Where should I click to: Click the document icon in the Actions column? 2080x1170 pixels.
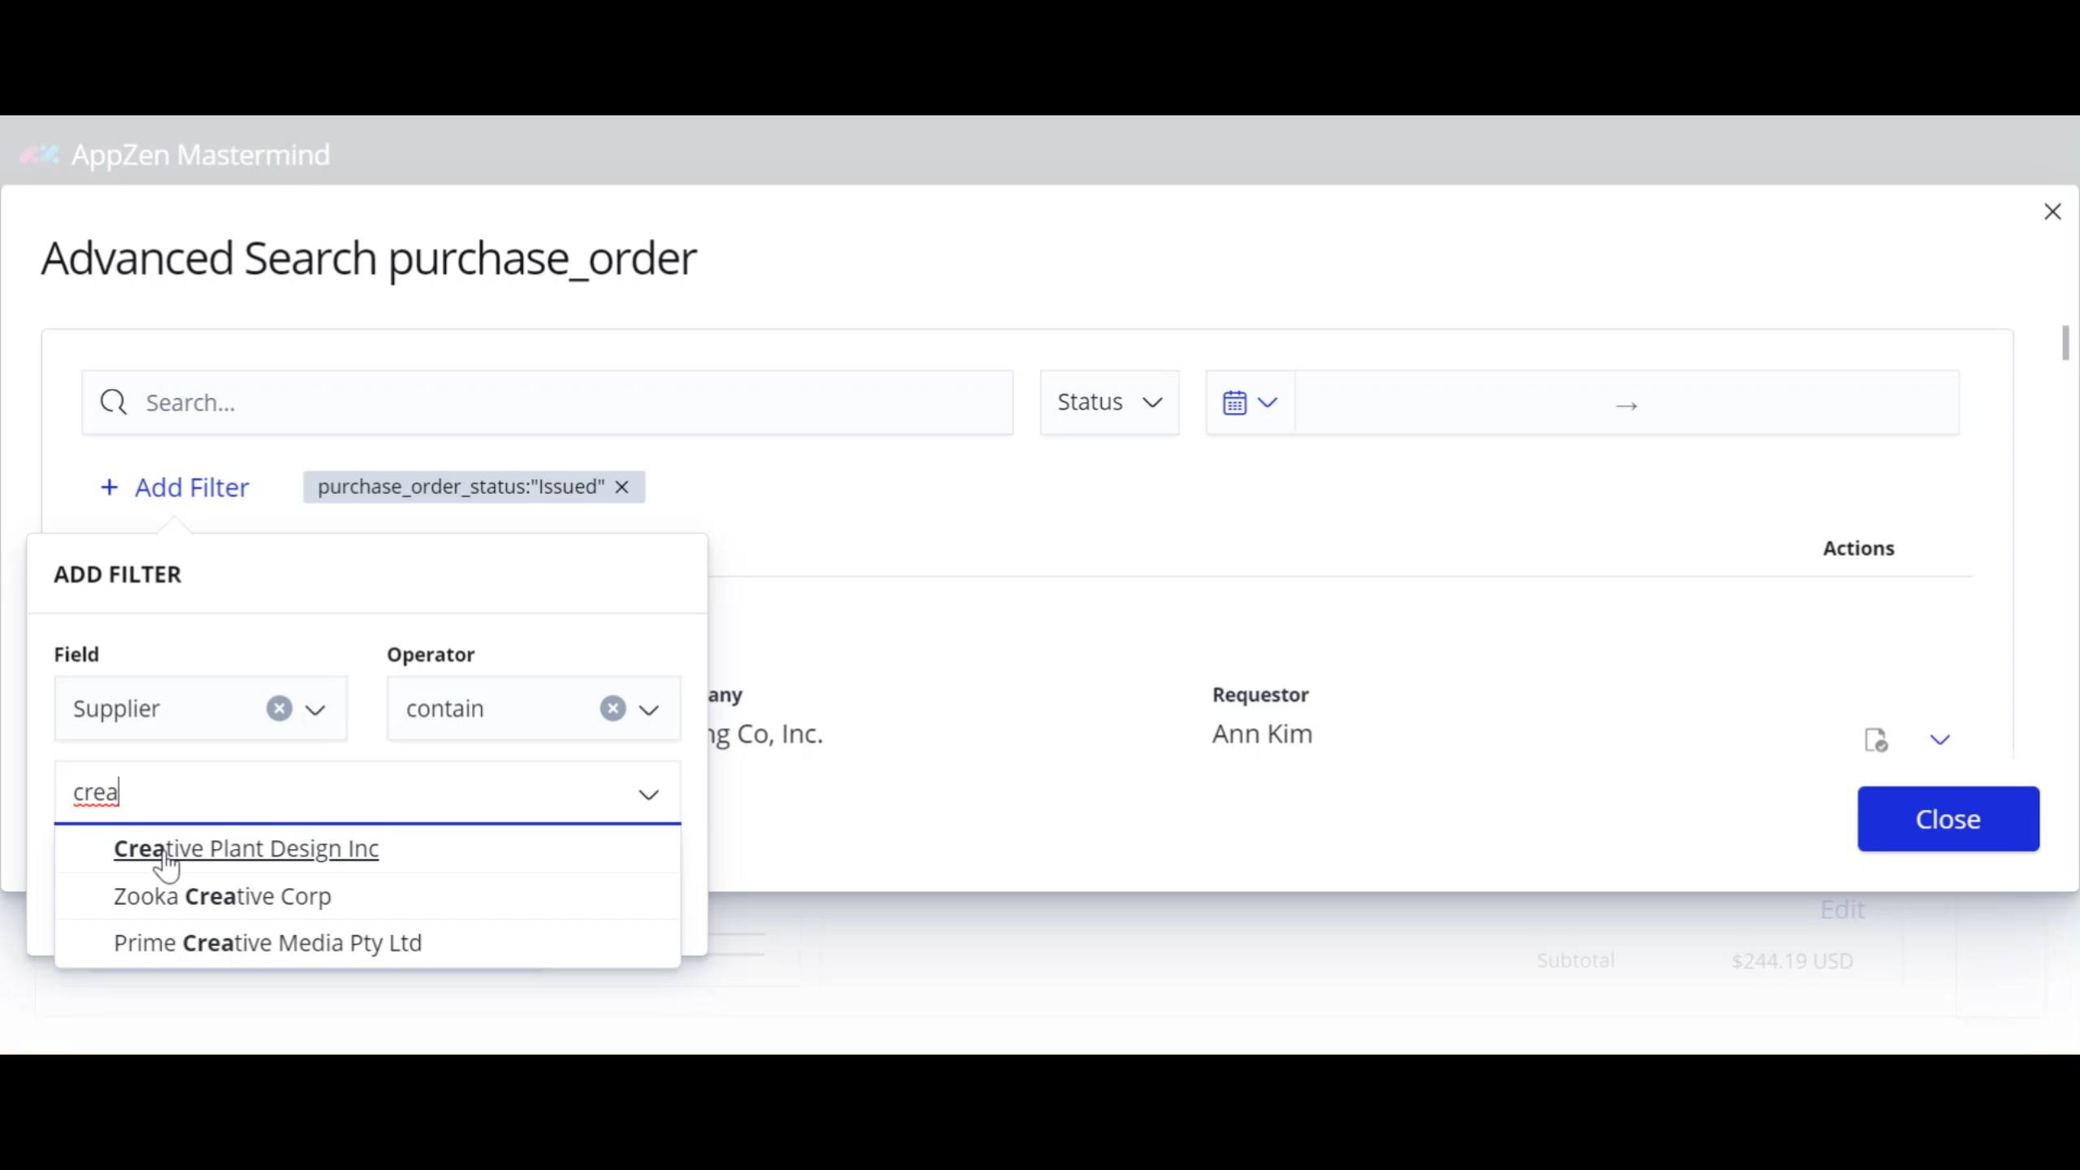point(1875,739)
